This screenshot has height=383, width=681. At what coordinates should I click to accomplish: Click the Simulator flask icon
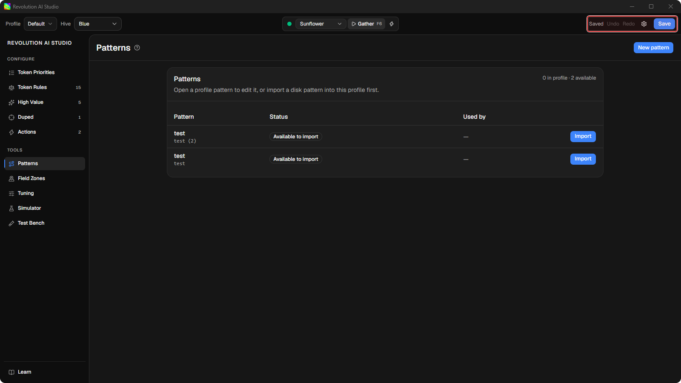pyautogui.click(x=11, y=209)
